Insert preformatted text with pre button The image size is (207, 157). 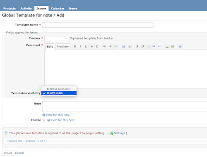click(x=154, y=46)
